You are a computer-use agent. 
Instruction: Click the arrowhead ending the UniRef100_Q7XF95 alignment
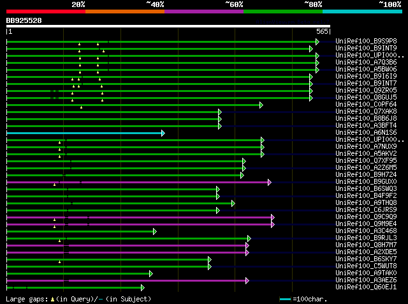coord(244,162)
